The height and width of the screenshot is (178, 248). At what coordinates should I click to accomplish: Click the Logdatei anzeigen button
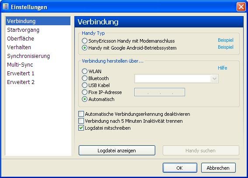coord(117,151)
